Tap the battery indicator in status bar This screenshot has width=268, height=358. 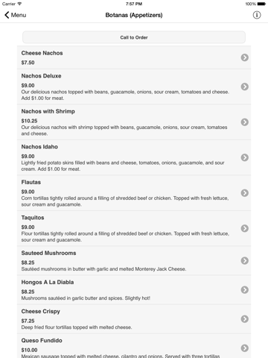tap(261, 4)
